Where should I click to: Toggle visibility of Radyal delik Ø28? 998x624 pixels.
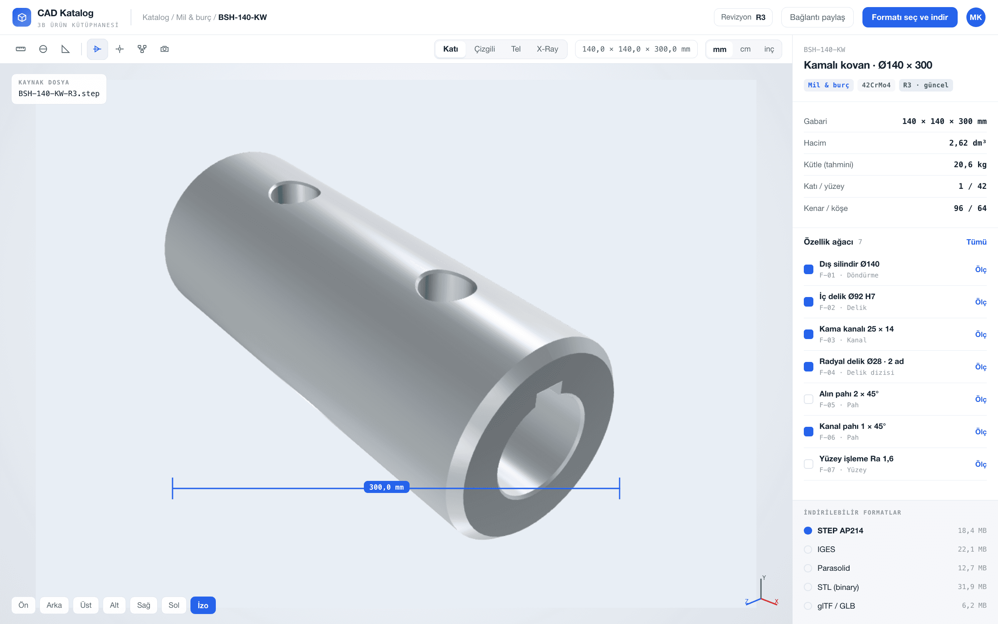click(808, 366)
